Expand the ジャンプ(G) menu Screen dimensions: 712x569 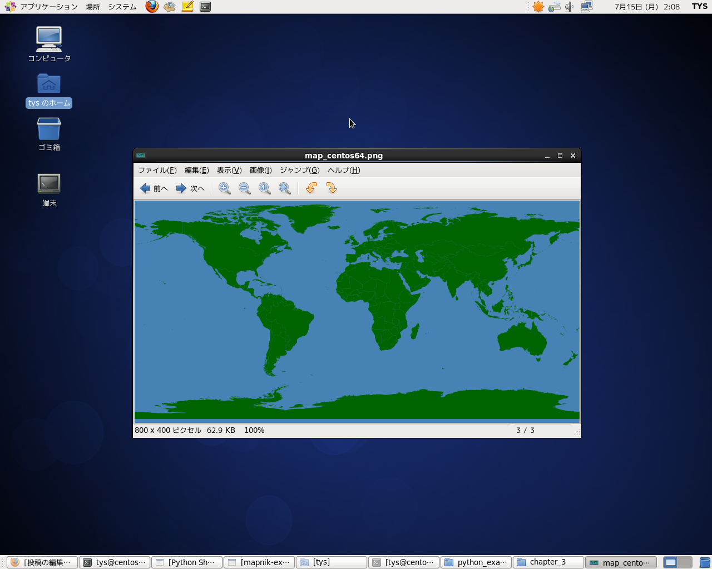point(299,170)
